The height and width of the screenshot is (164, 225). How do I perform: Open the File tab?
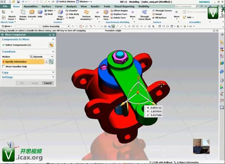[5, 7]
